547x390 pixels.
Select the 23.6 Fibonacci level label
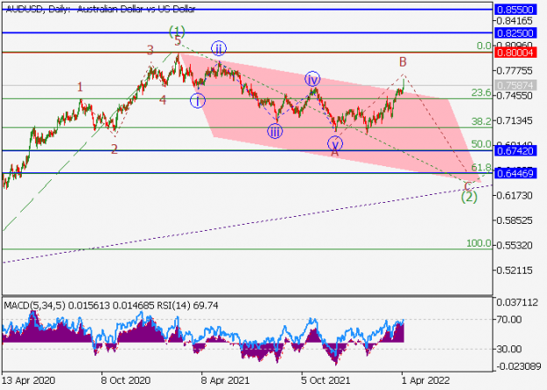[481, 93]
